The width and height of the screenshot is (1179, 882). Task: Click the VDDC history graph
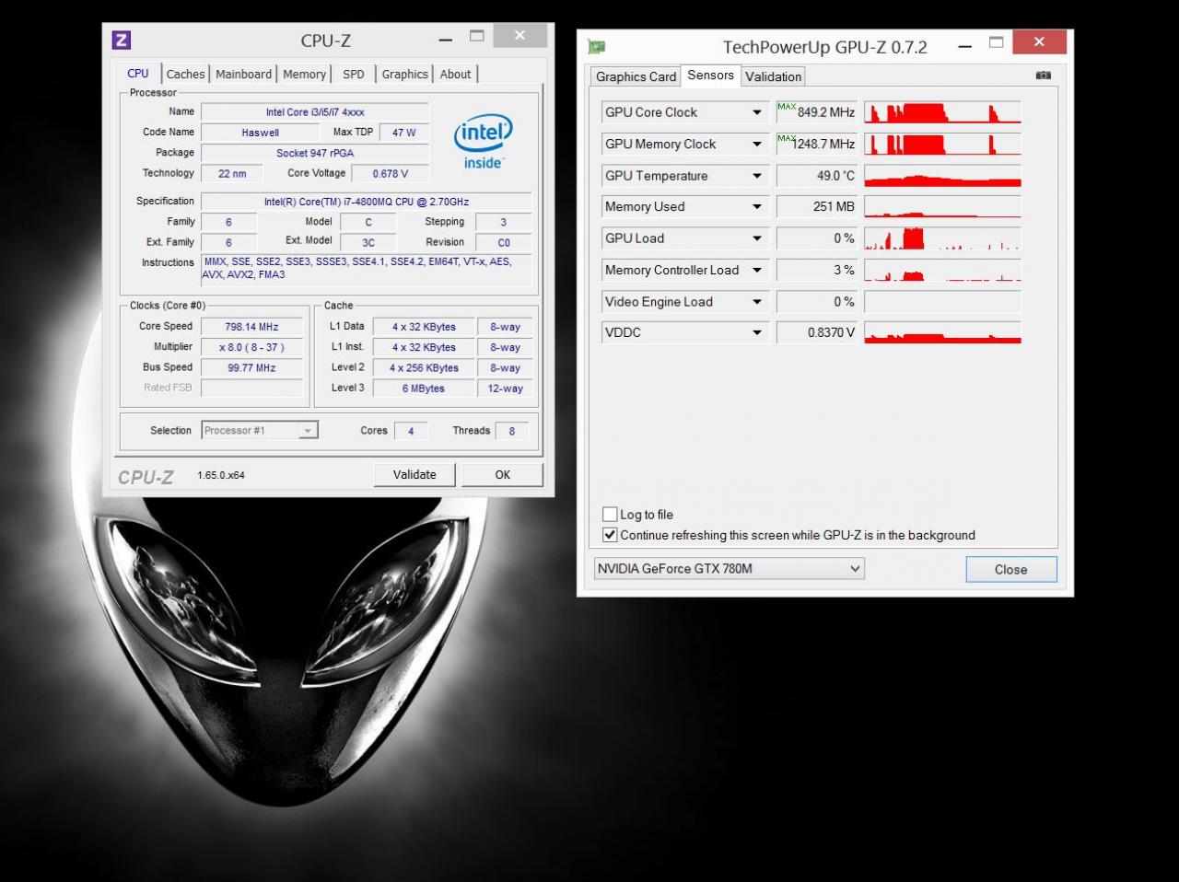point(942,332)
